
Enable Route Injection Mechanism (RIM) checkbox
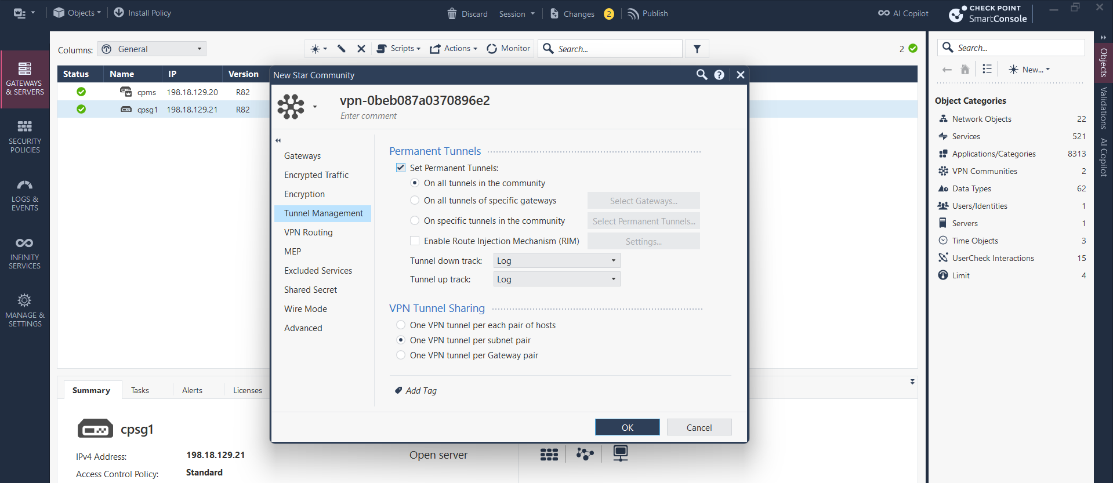(x=415, y=241)
